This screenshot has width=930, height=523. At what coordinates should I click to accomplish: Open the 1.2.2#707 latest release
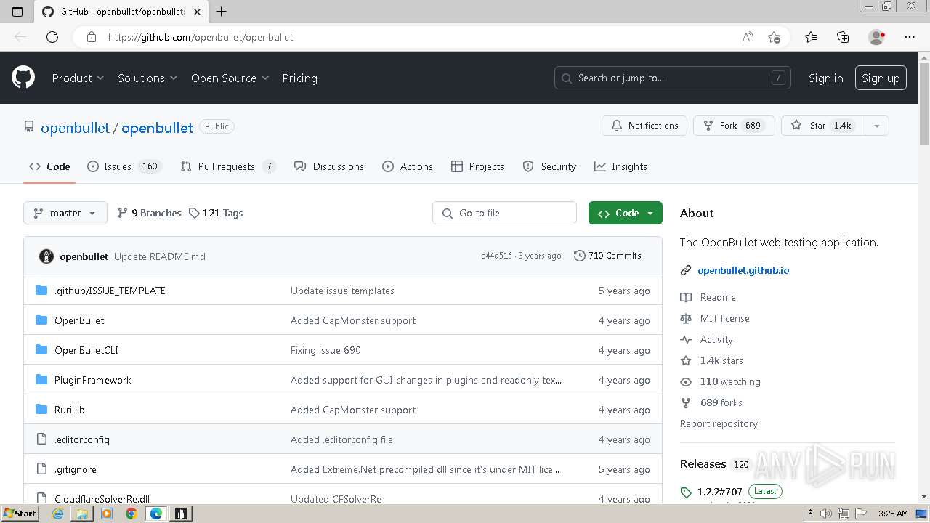point(719,492)
